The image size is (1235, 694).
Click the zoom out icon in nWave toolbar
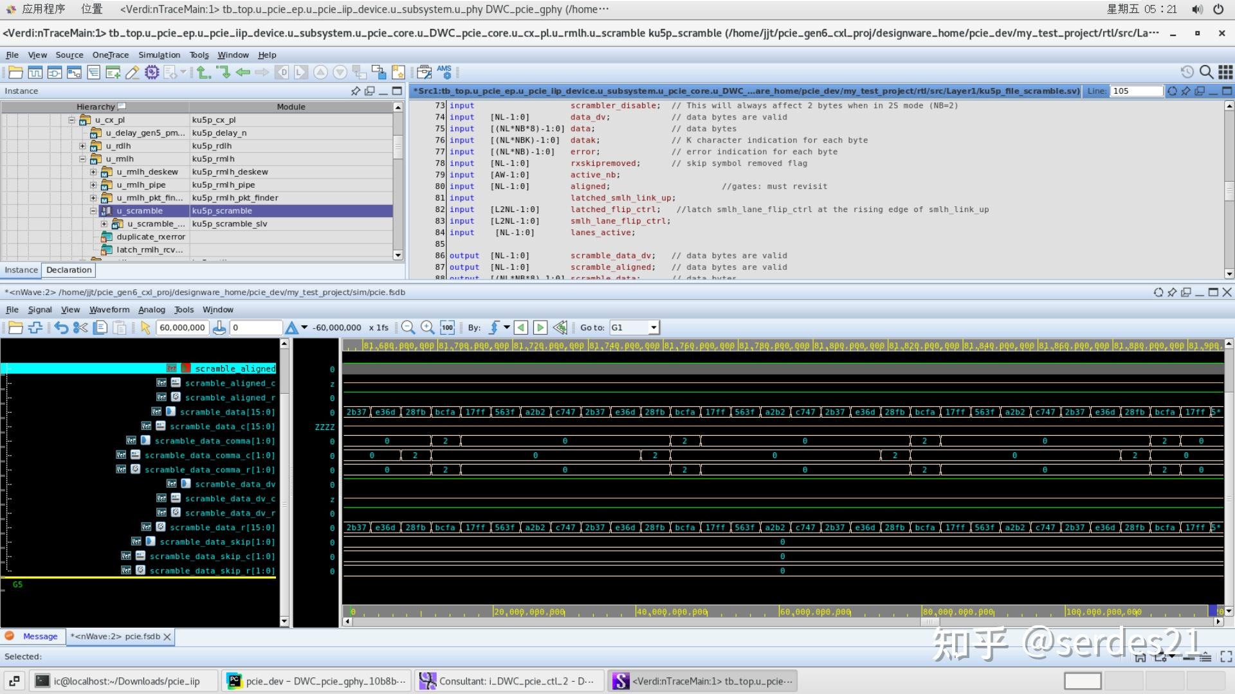click(x=408, y=328)
